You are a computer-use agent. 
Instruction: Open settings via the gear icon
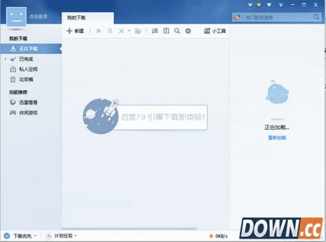pyautogui.click(x=188, y=31)
